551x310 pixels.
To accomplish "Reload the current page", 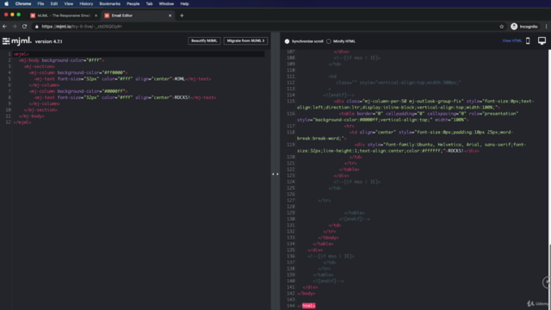I will tap(24, 27).
